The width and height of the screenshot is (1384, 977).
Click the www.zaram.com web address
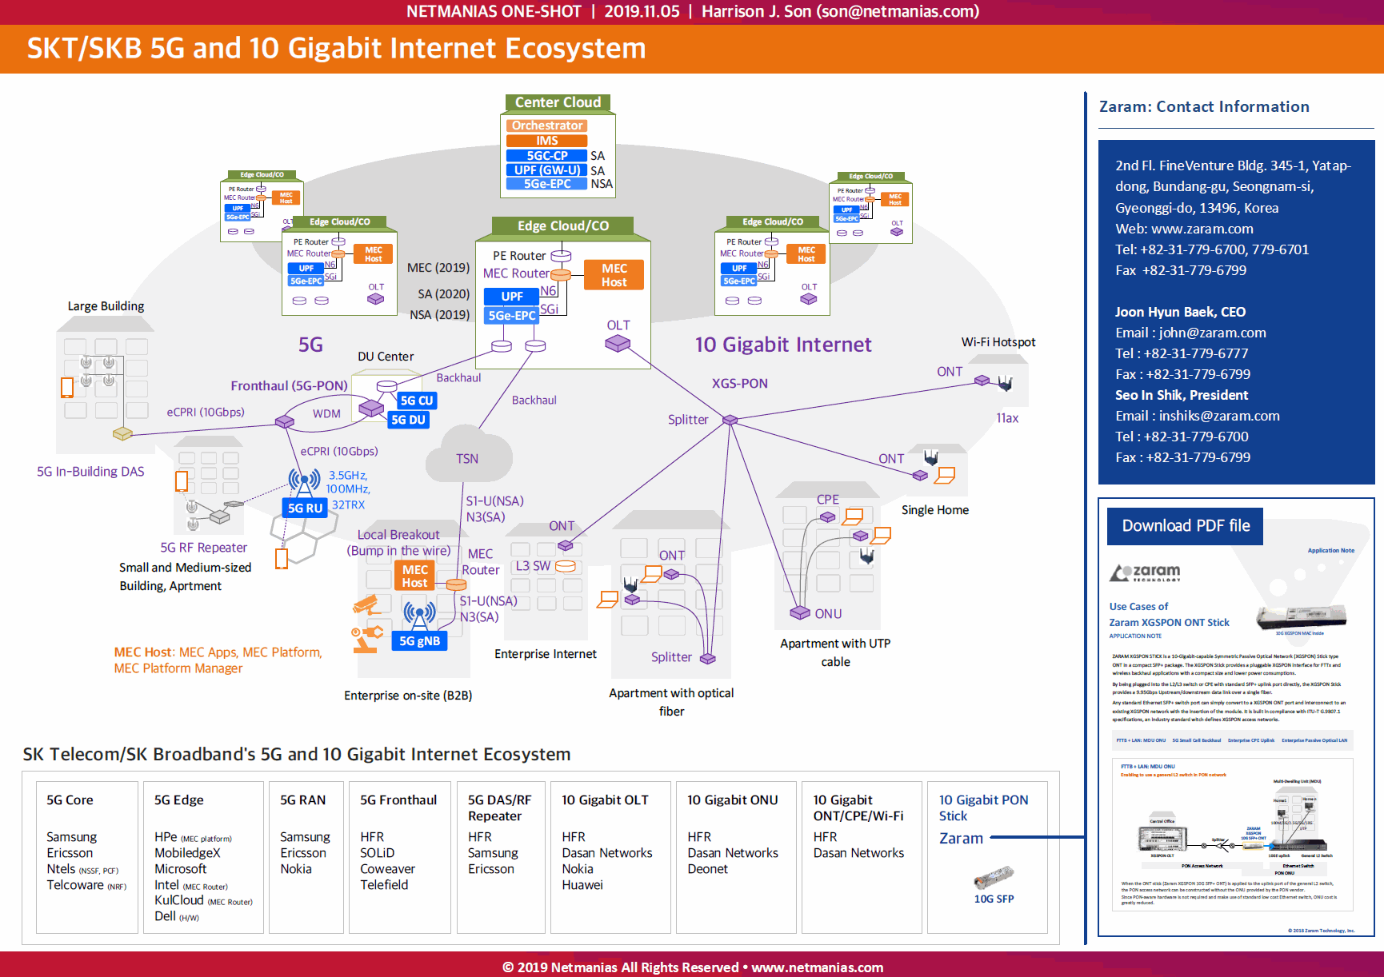(1202, 229)
